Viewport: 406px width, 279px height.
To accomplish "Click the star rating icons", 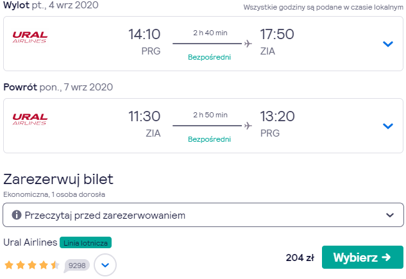I will 32,265.
